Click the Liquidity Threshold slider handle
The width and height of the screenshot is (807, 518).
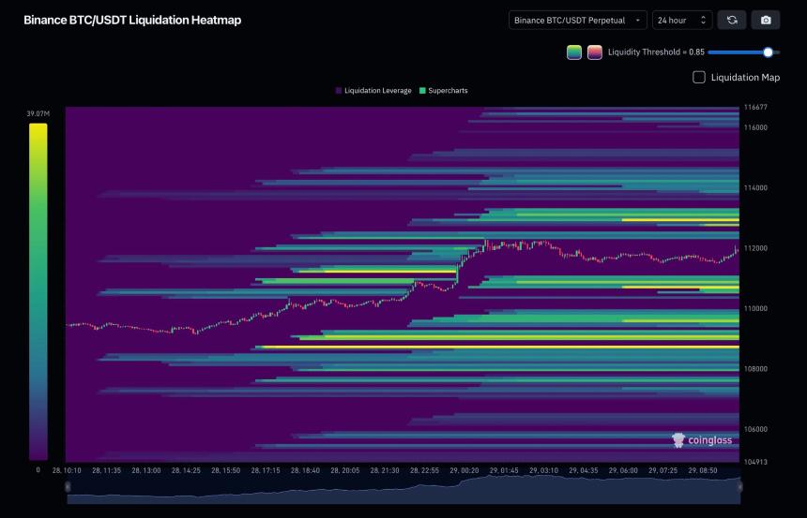[x=769, y=52]
